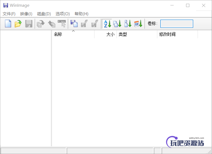Click the second grayed format-and-write disk icon

pos(95,24)
